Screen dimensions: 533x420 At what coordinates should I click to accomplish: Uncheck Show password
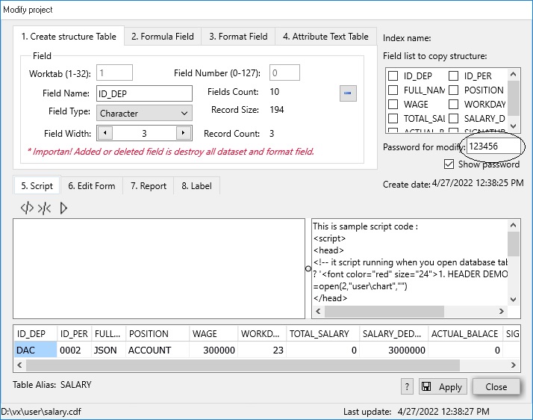(449, 164)
